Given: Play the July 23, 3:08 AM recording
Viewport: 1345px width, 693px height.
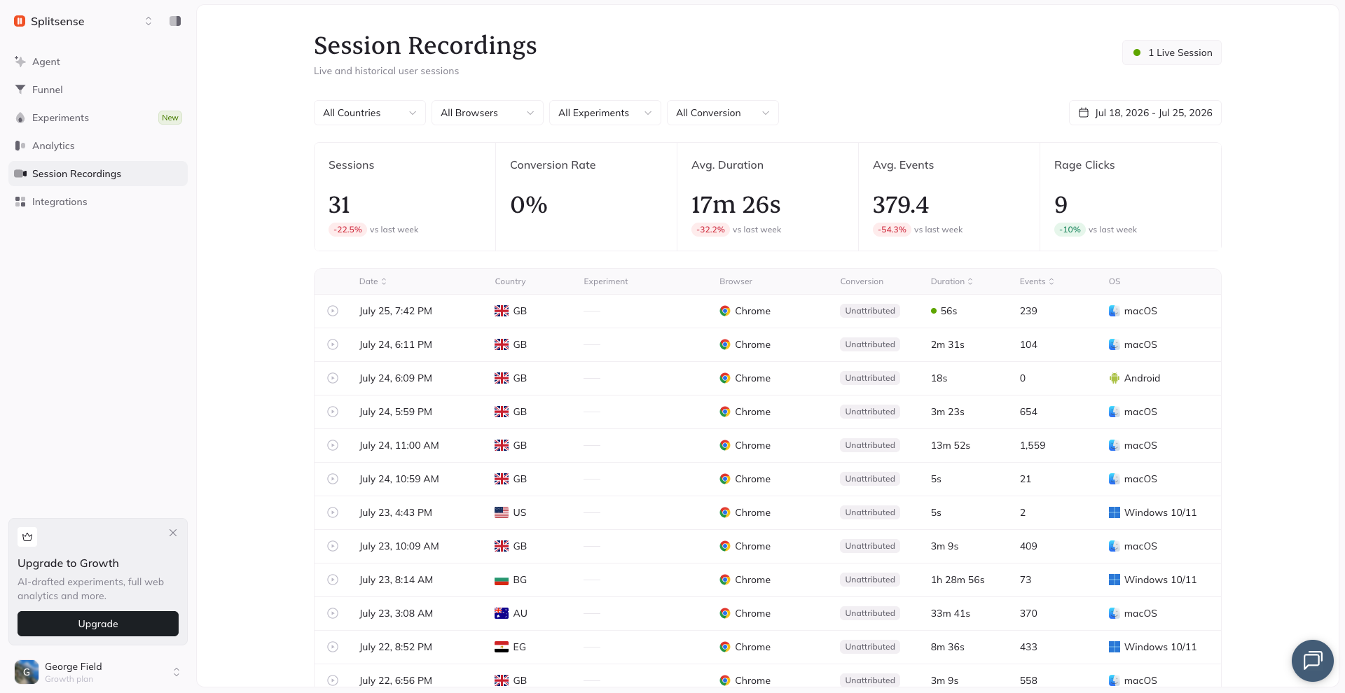Looking at the screenshot, I should [333, 613].
